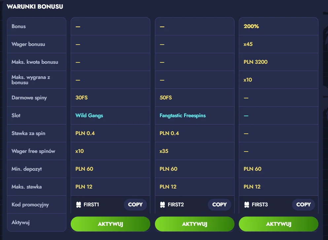Click the ticket icon beside FIRST3 code
328x240 pixels.
click(x=247, y=205)
